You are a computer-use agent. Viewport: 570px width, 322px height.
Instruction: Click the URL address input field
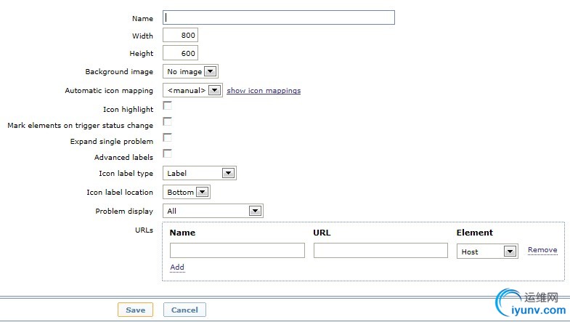click(380, 250)
